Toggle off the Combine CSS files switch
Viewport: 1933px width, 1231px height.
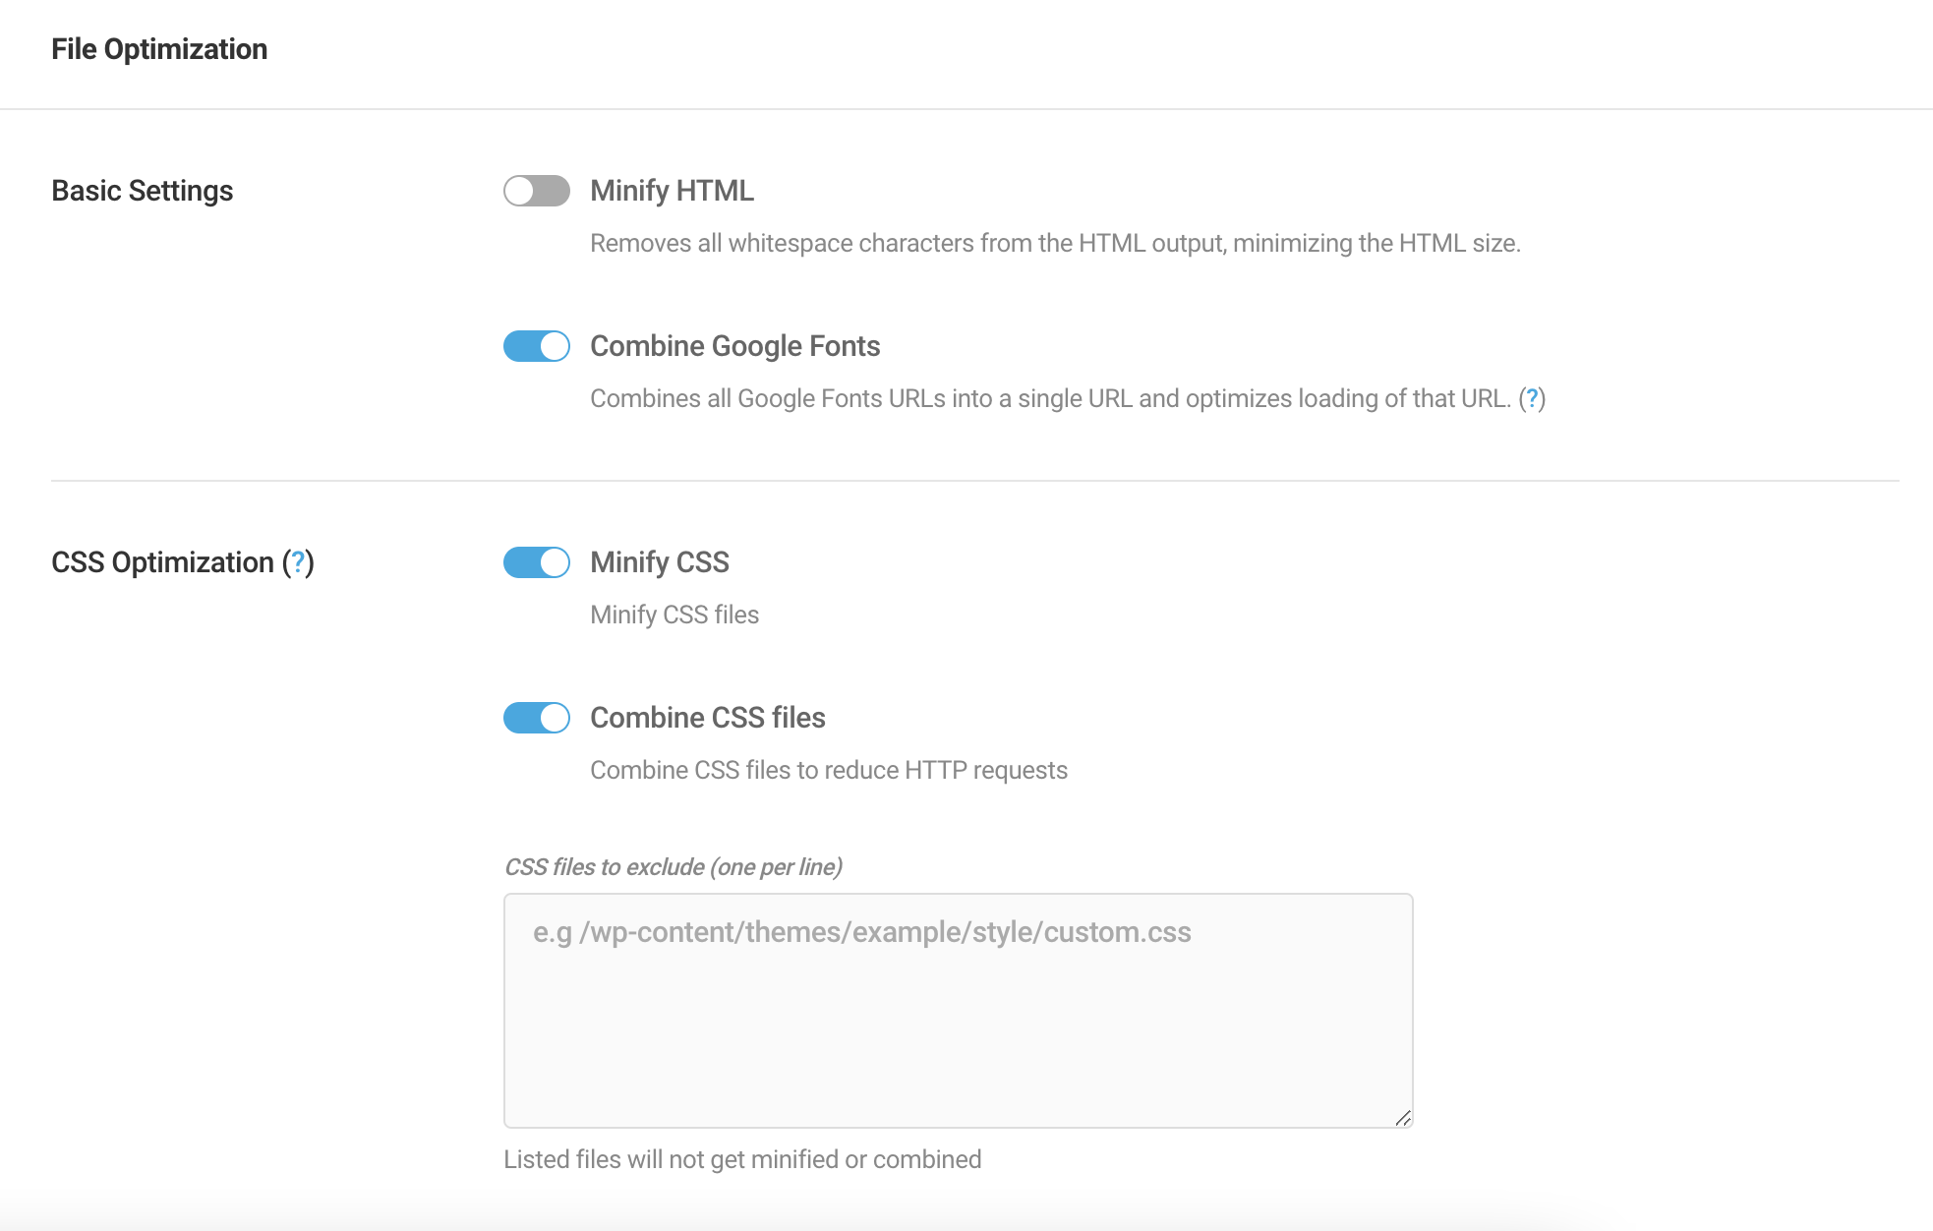tap(536, 719)
